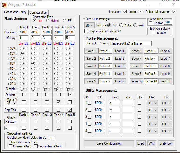Set Flask 1 Life trigger to under 90%
Image resolution: width=180 pixels, height=153 pixels.
click(22, 48)
